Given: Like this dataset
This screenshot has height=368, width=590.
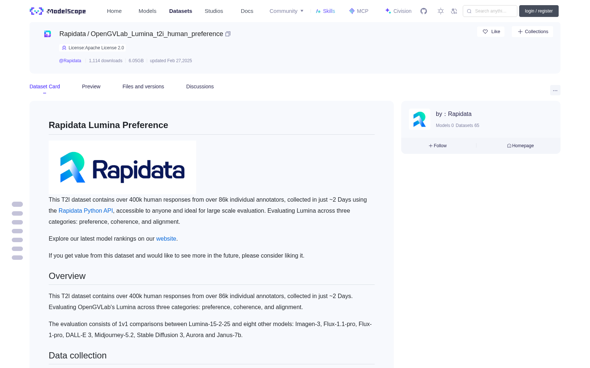Looking at the screenshot, I should [491, 32].
